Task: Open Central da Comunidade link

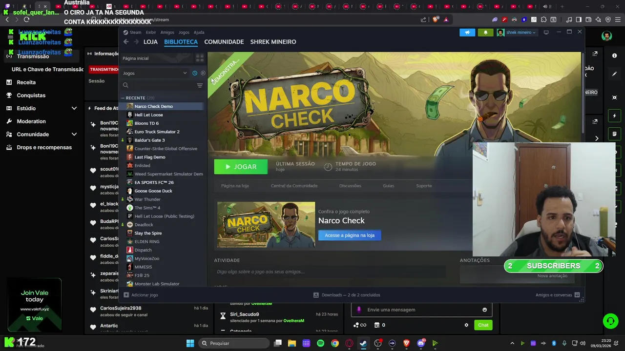Action: (x=294, y=186)
